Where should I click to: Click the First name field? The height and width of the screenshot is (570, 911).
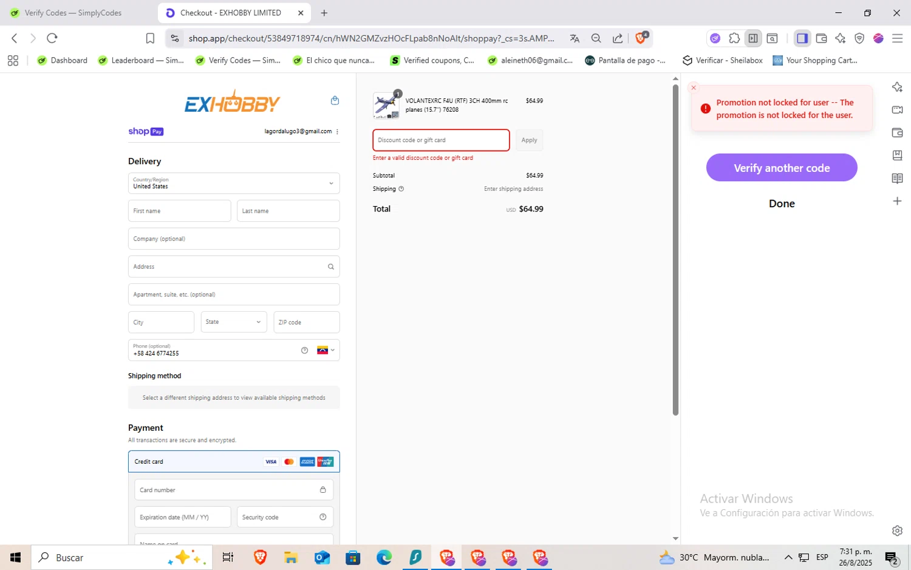tap(179, 211)
